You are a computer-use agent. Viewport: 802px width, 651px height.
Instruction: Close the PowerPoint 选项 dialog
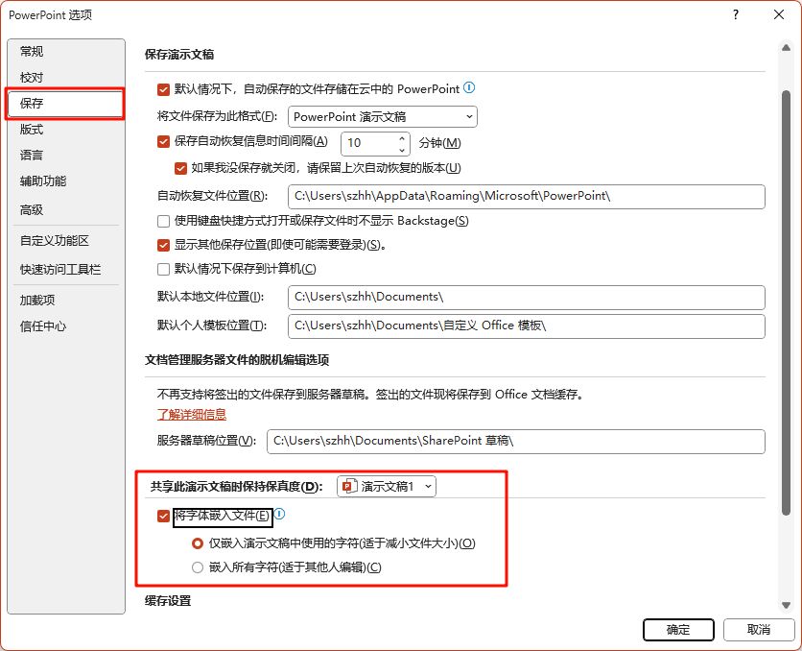pos(778,14)
